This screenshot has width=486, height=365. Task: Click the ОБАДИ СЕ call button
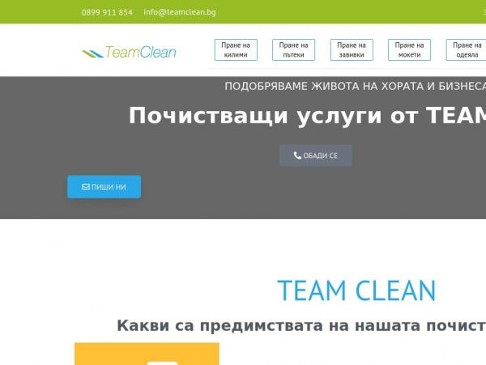(316, 155)
